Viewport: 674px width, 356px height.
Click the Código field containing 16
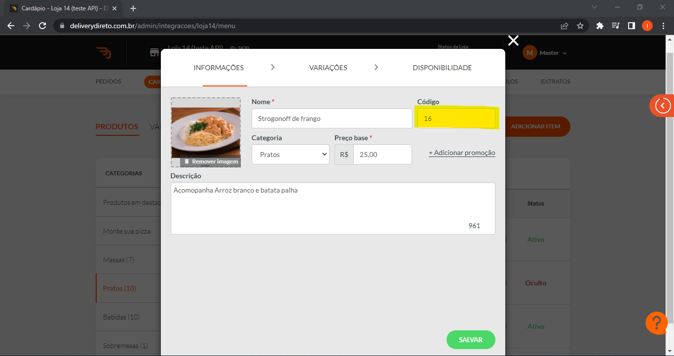456,119
